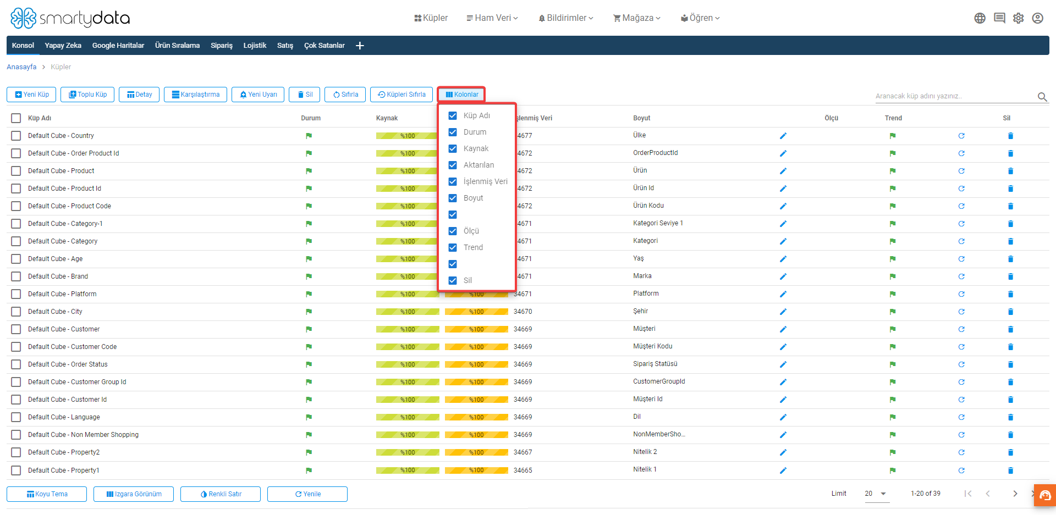Select the Default Cube - Country row checkbox
The width and height of the screenshot is (1056, 515).
pos(16,136)
